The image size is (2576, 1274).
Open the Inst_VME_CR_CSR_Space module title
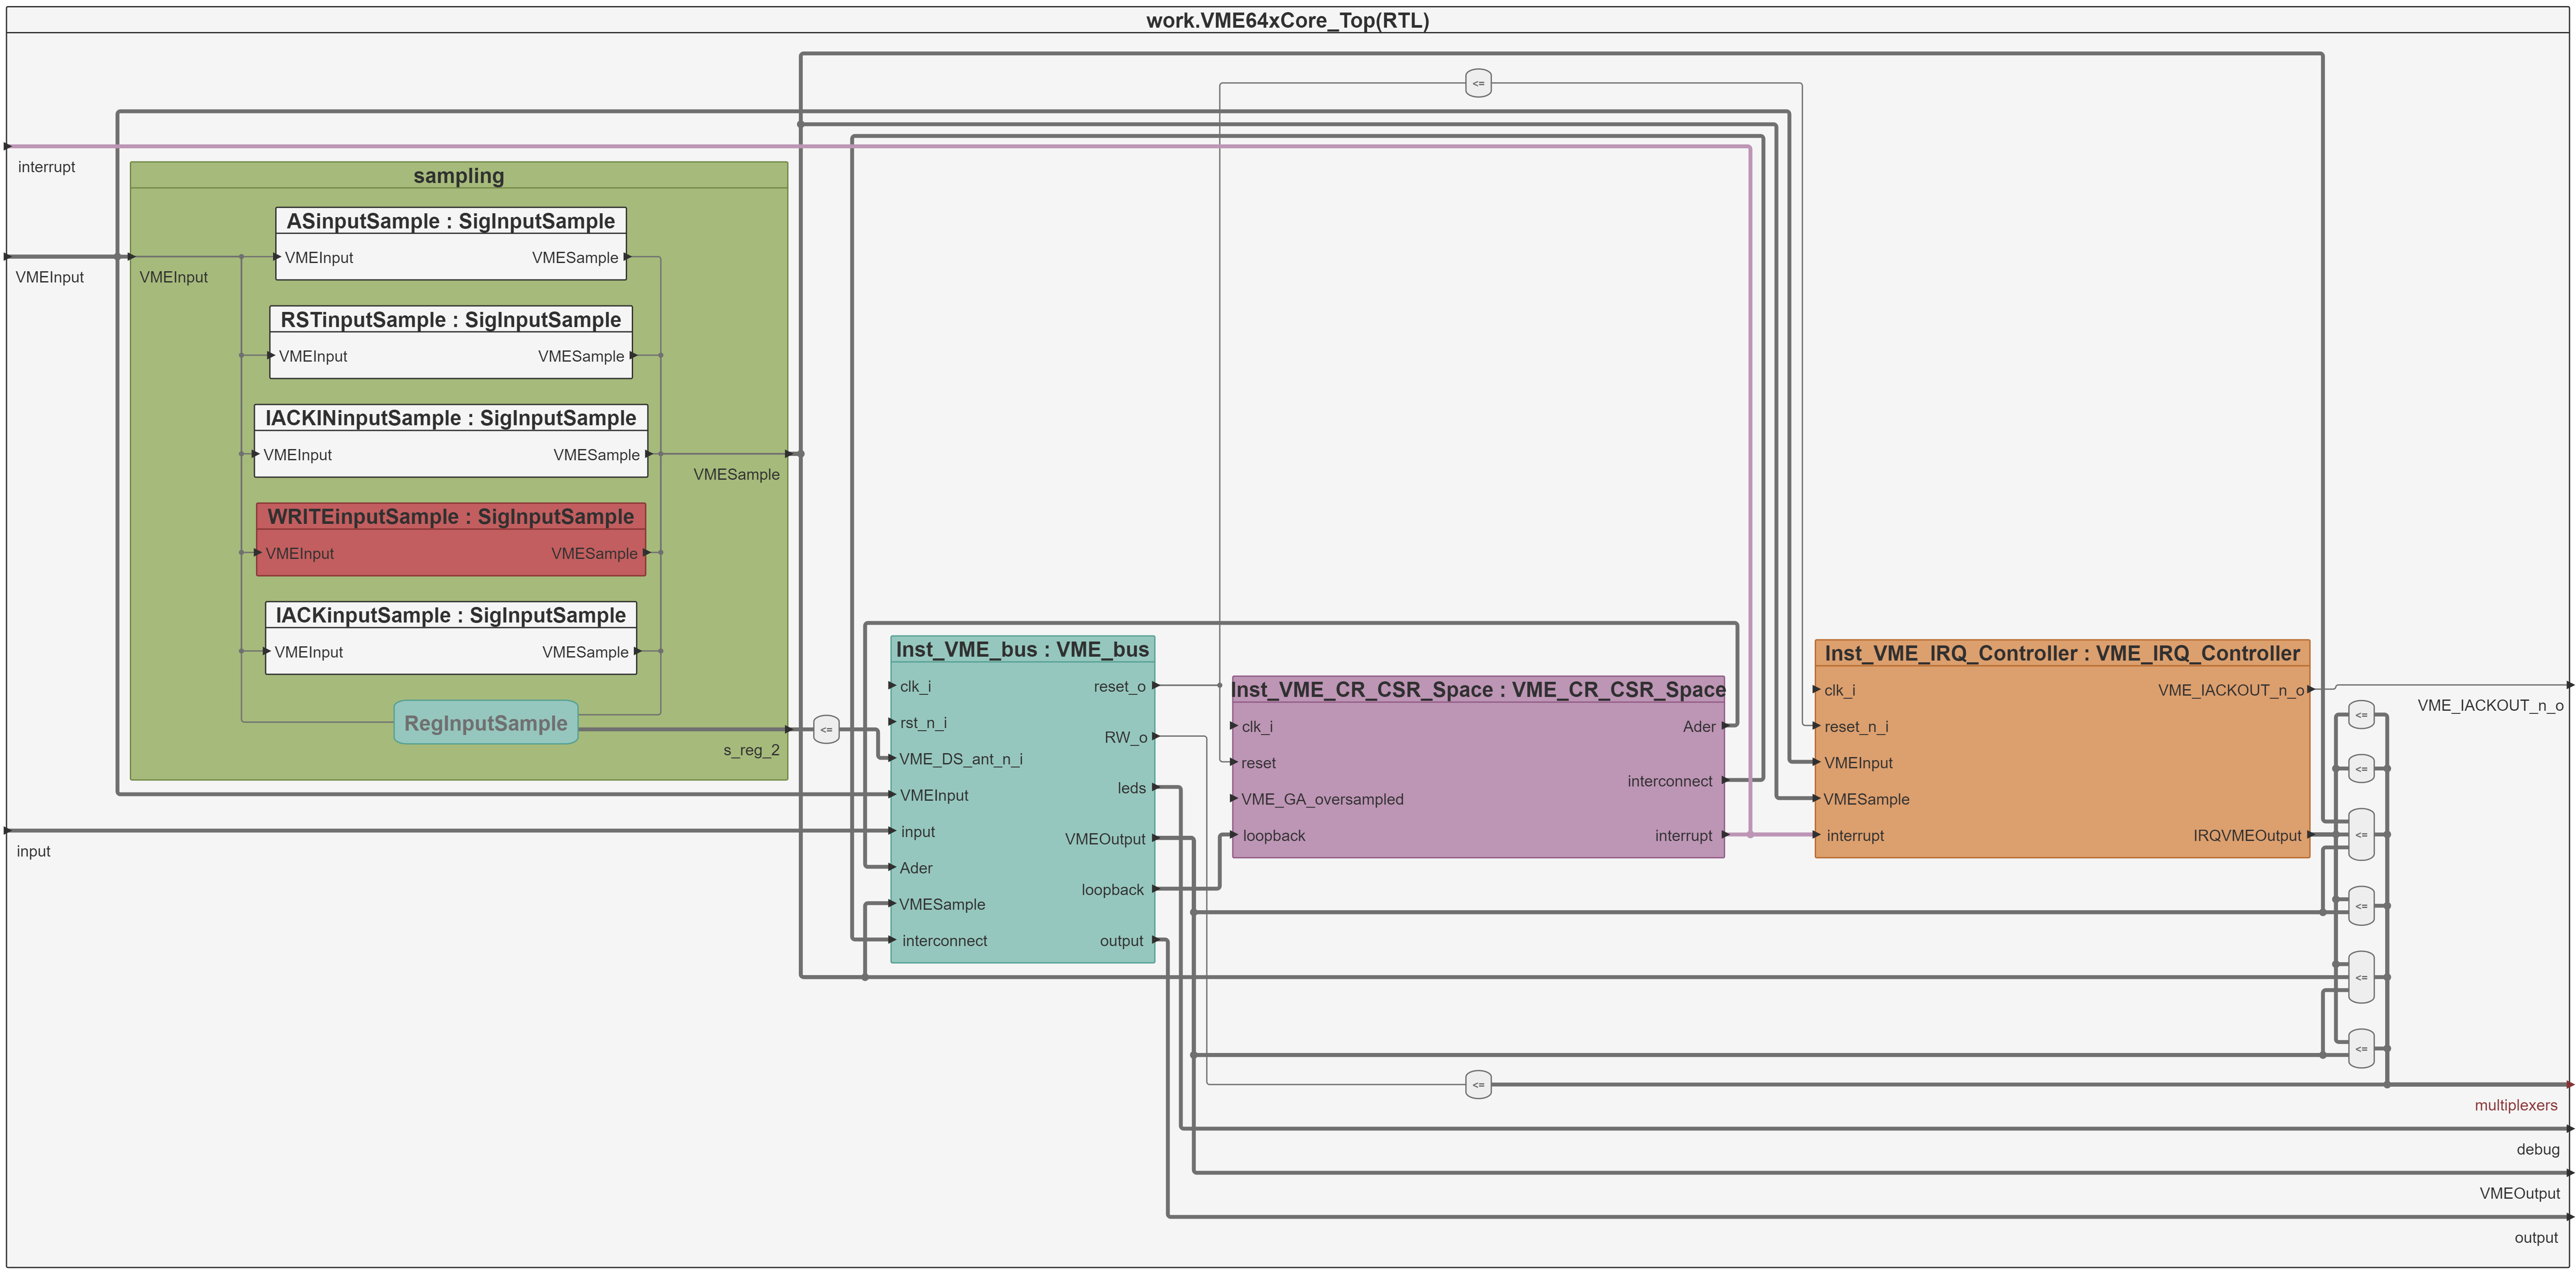click(x=1478, y=689)
